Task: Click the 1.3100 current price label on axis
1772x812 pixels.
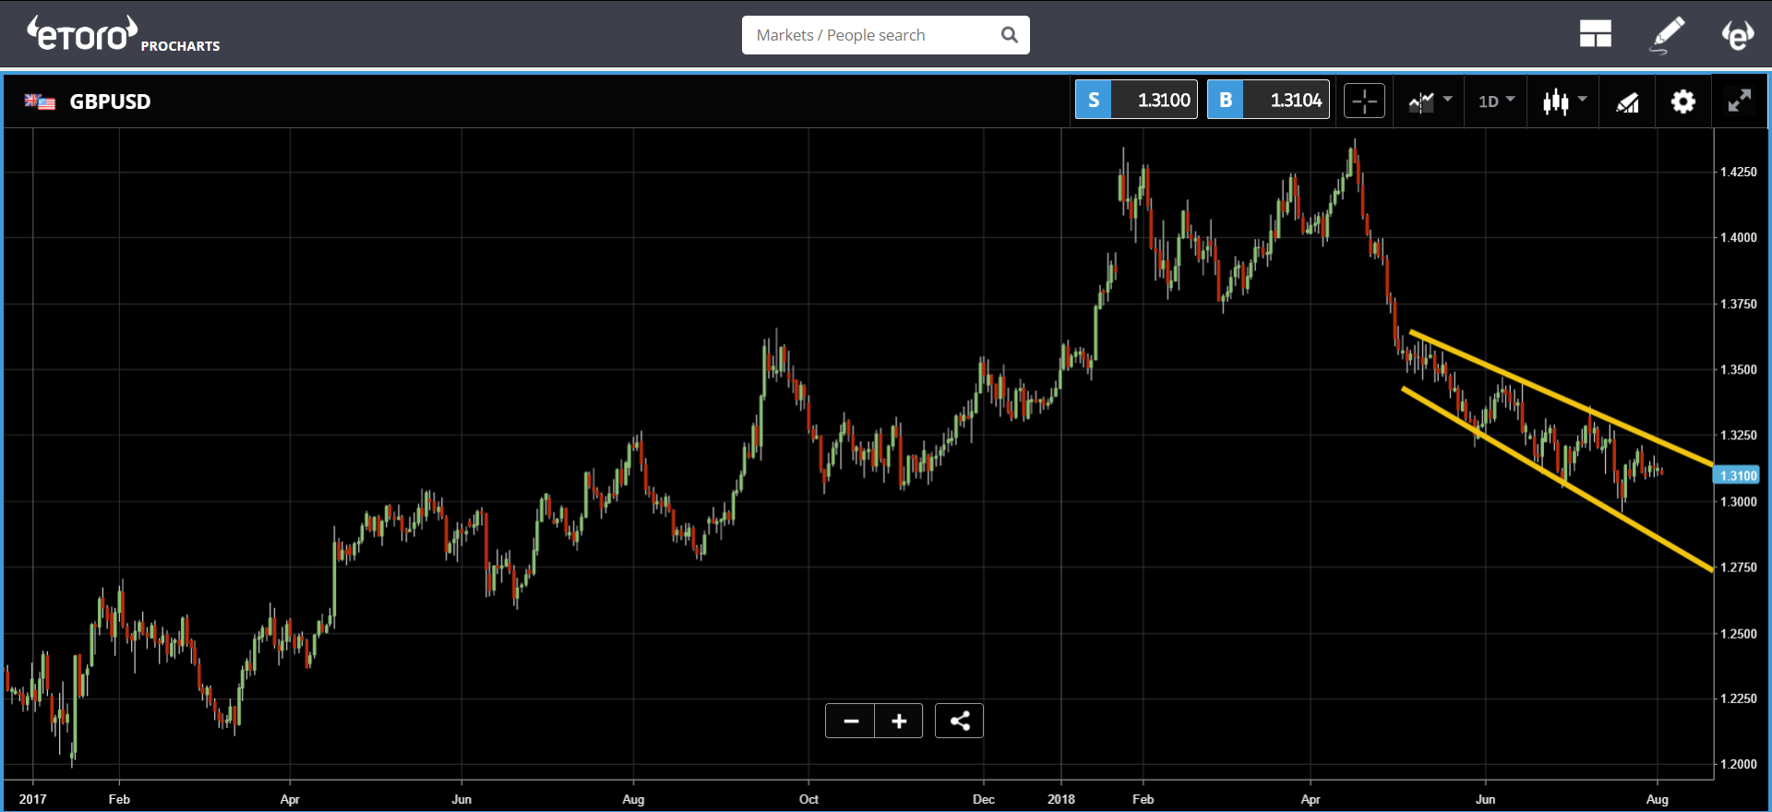Action: point(1737,475)
